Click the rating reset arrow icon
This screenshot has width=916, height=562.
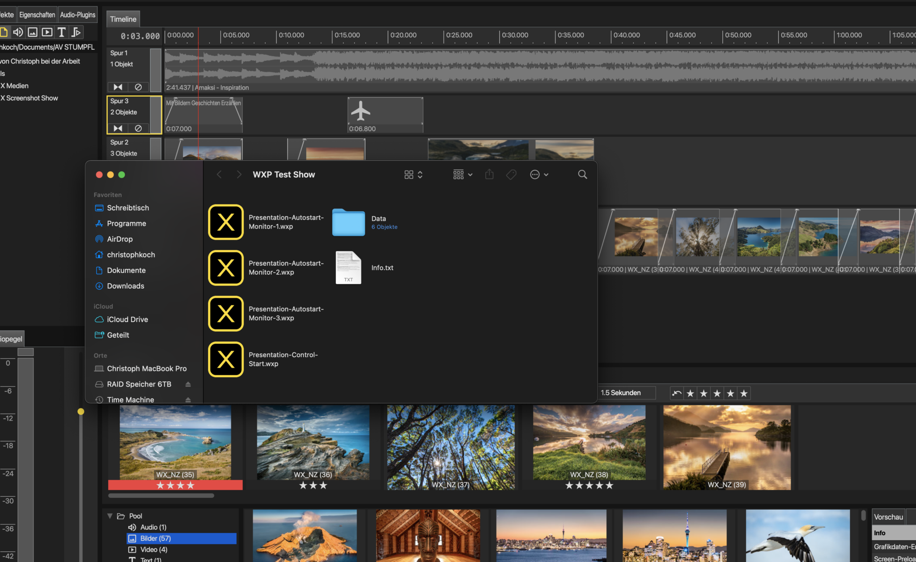coord(677,393)
